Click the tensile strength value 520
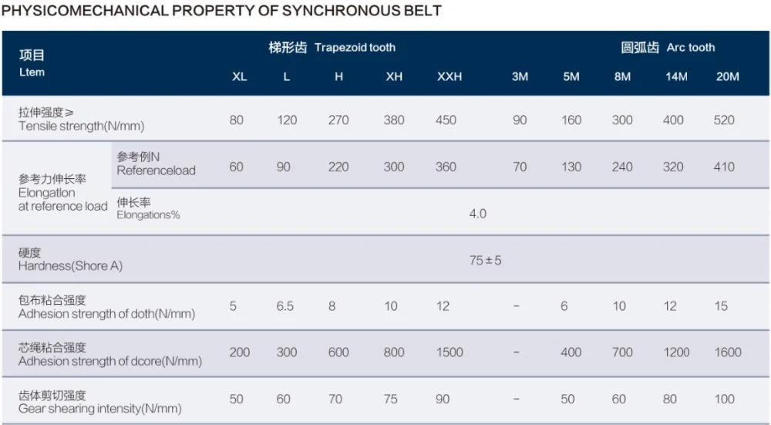Viewport: 771px width, 425px height. pyautogui.click(x=724, y=120)
